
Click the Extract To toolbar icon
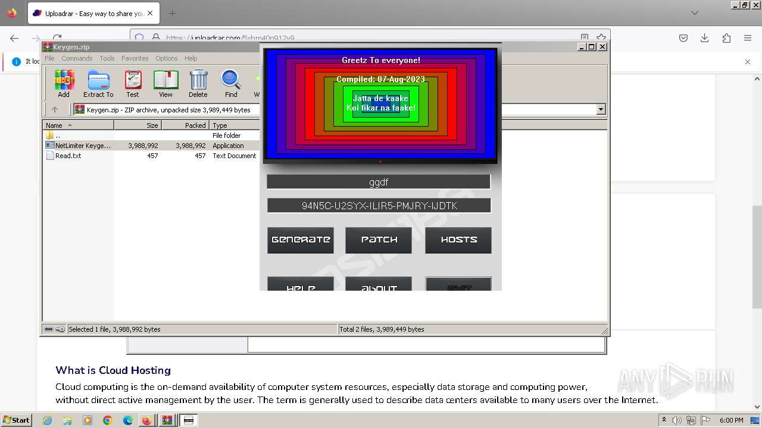[98, 83]
